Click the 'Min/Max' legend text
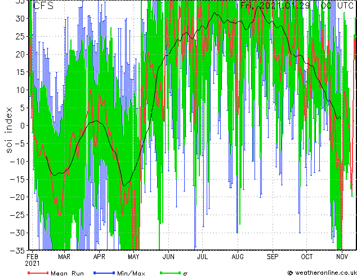Screen dimensions: 357x276 coord(131,273)
